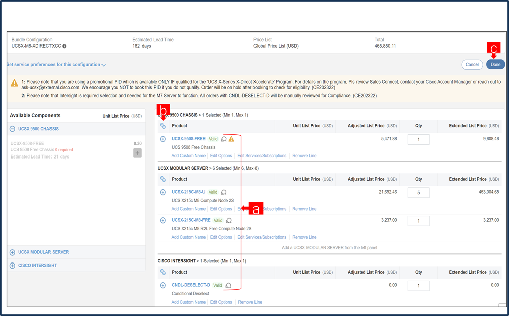
Task: Click the Qty field showing 5 for UCSX-215C-M8-U
Action: coord(419,193)
